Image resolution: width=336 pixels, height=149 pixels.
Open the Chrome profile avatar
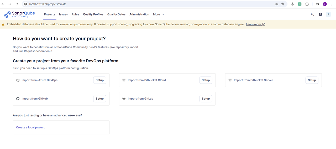pos(325,4)
